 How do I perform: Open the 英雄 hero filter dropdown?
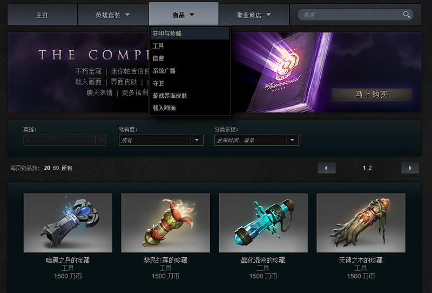tap(65, 140)
